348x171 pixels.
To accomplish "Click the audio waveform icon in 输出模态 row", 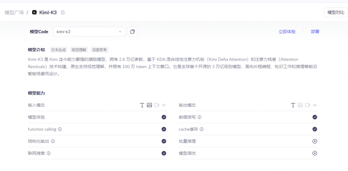I will point(315,105).
